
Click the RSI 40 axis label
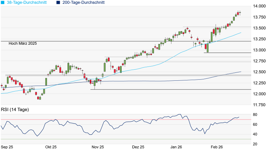(255, 134)
